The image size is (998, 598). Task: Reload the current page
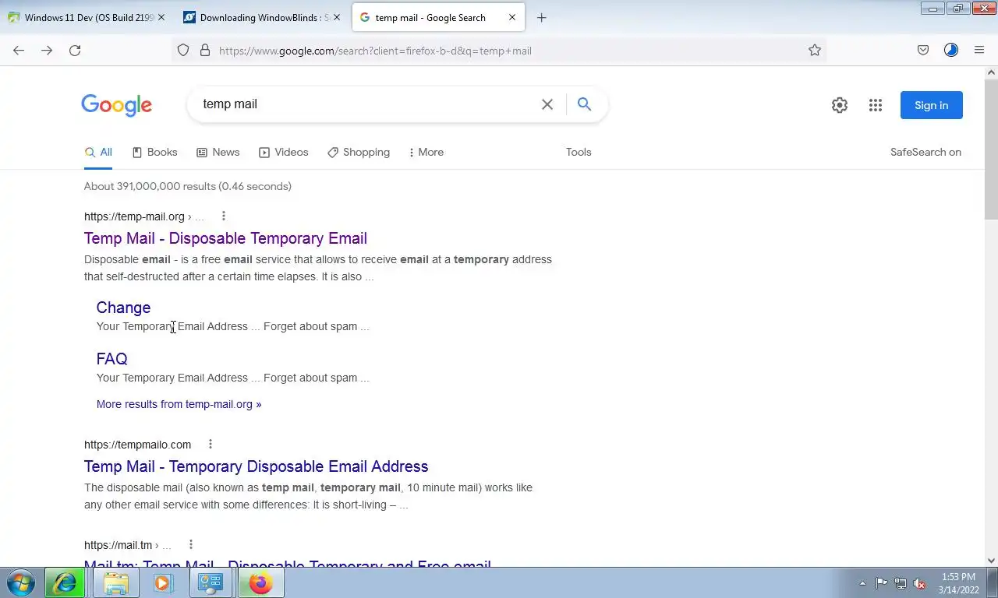click(x=75, y=51)
